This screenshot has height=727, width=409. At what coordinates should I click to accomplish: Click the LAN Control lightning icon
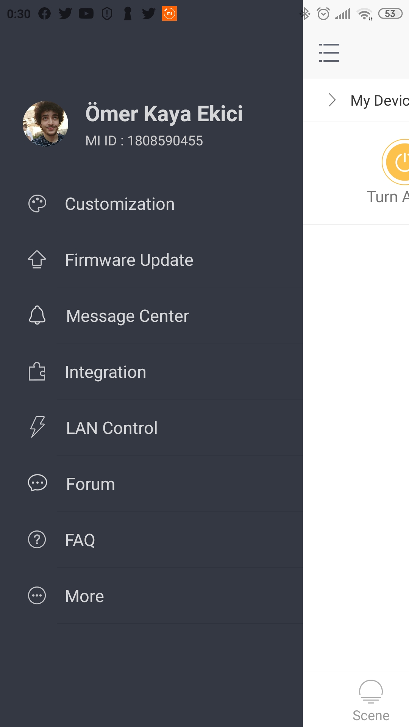point(37,427)
